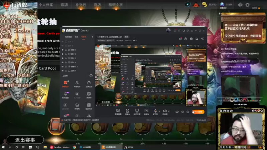The height and width of the screenshot is (150, 267).
Task: Toggle visibility of the 全屏 1 layer
Action: coord(62,71)
